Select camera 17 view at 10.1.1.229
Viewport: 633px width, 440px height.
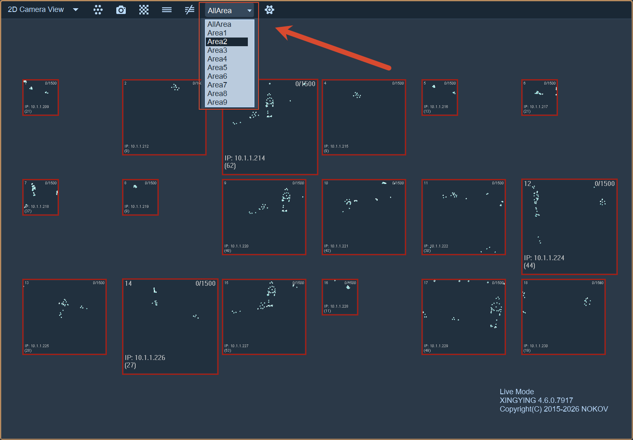[464, 317]
